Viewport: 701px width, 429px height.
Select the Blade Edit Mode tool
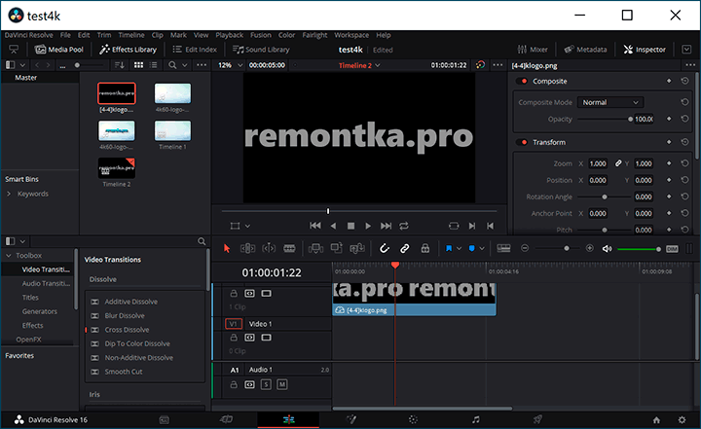(x=289, y=248)
